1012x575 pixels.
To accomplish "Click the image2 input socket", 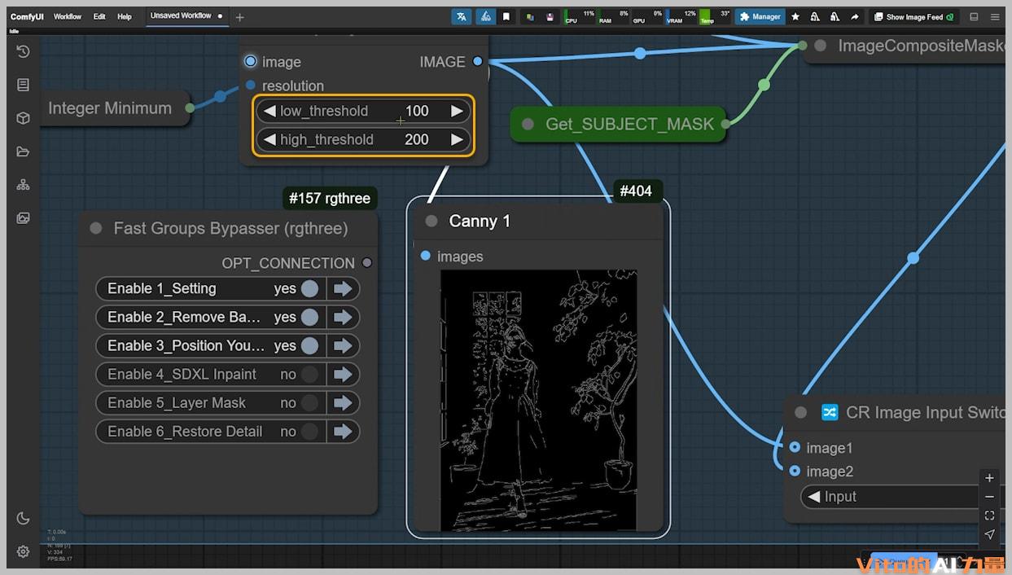I will point(795,471).
